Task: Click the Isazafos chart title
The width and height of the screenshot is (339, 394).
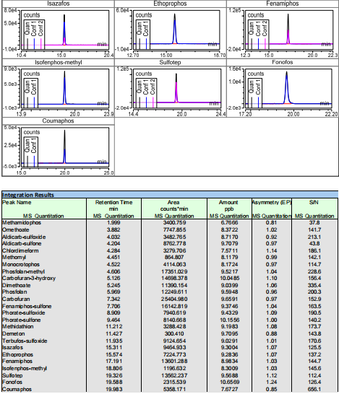Action: click(58, 4)
